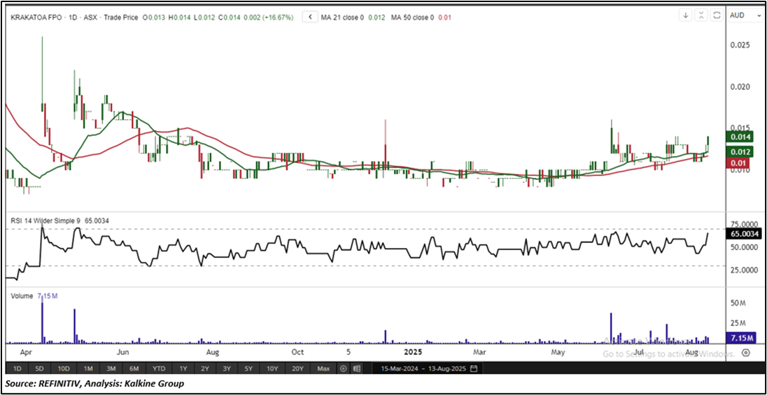Select the YTD time range
Screen dimensions: 767x395
pyautogui.click(x=159, y=368)
